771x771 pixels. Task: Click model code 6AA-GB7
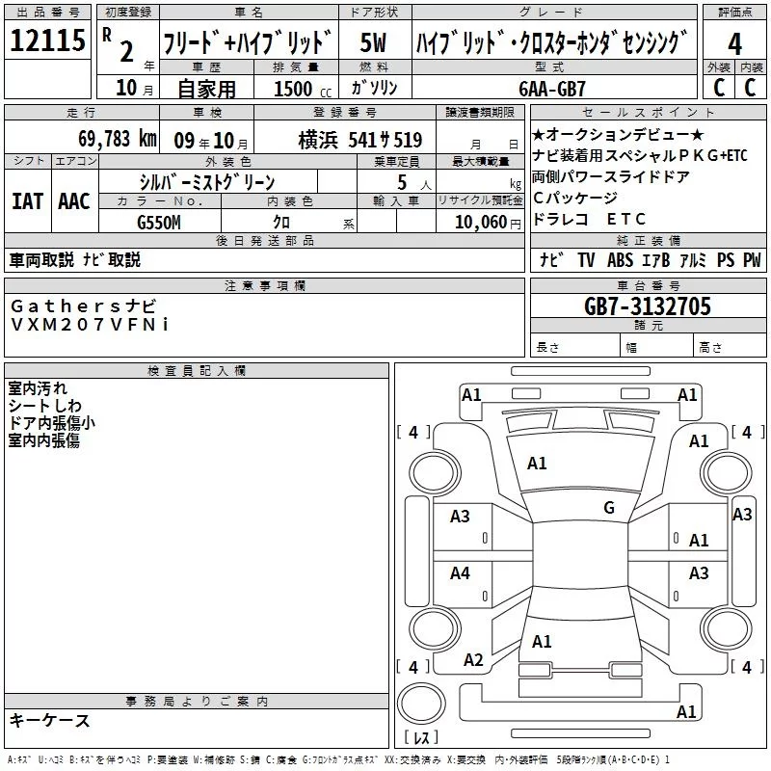click(x=551, y=89)
